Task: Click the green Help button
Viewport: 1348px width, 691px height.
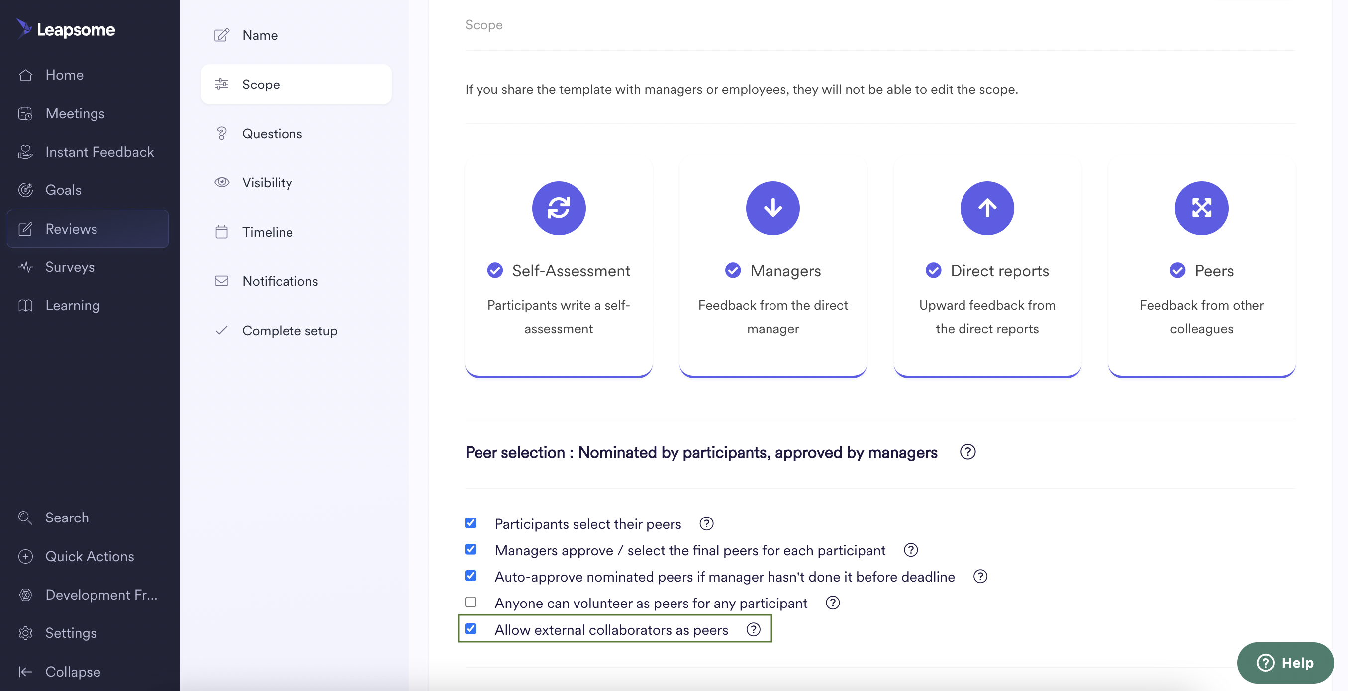Action: (1285, 662)
